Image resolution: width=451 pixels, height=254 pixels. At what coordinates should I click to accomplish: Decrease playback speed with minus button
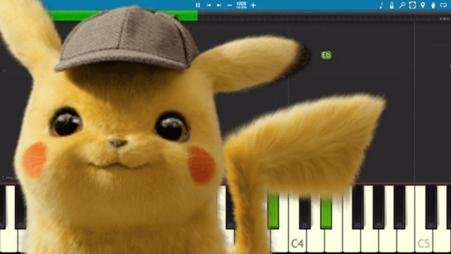click(x=230, y=5)
